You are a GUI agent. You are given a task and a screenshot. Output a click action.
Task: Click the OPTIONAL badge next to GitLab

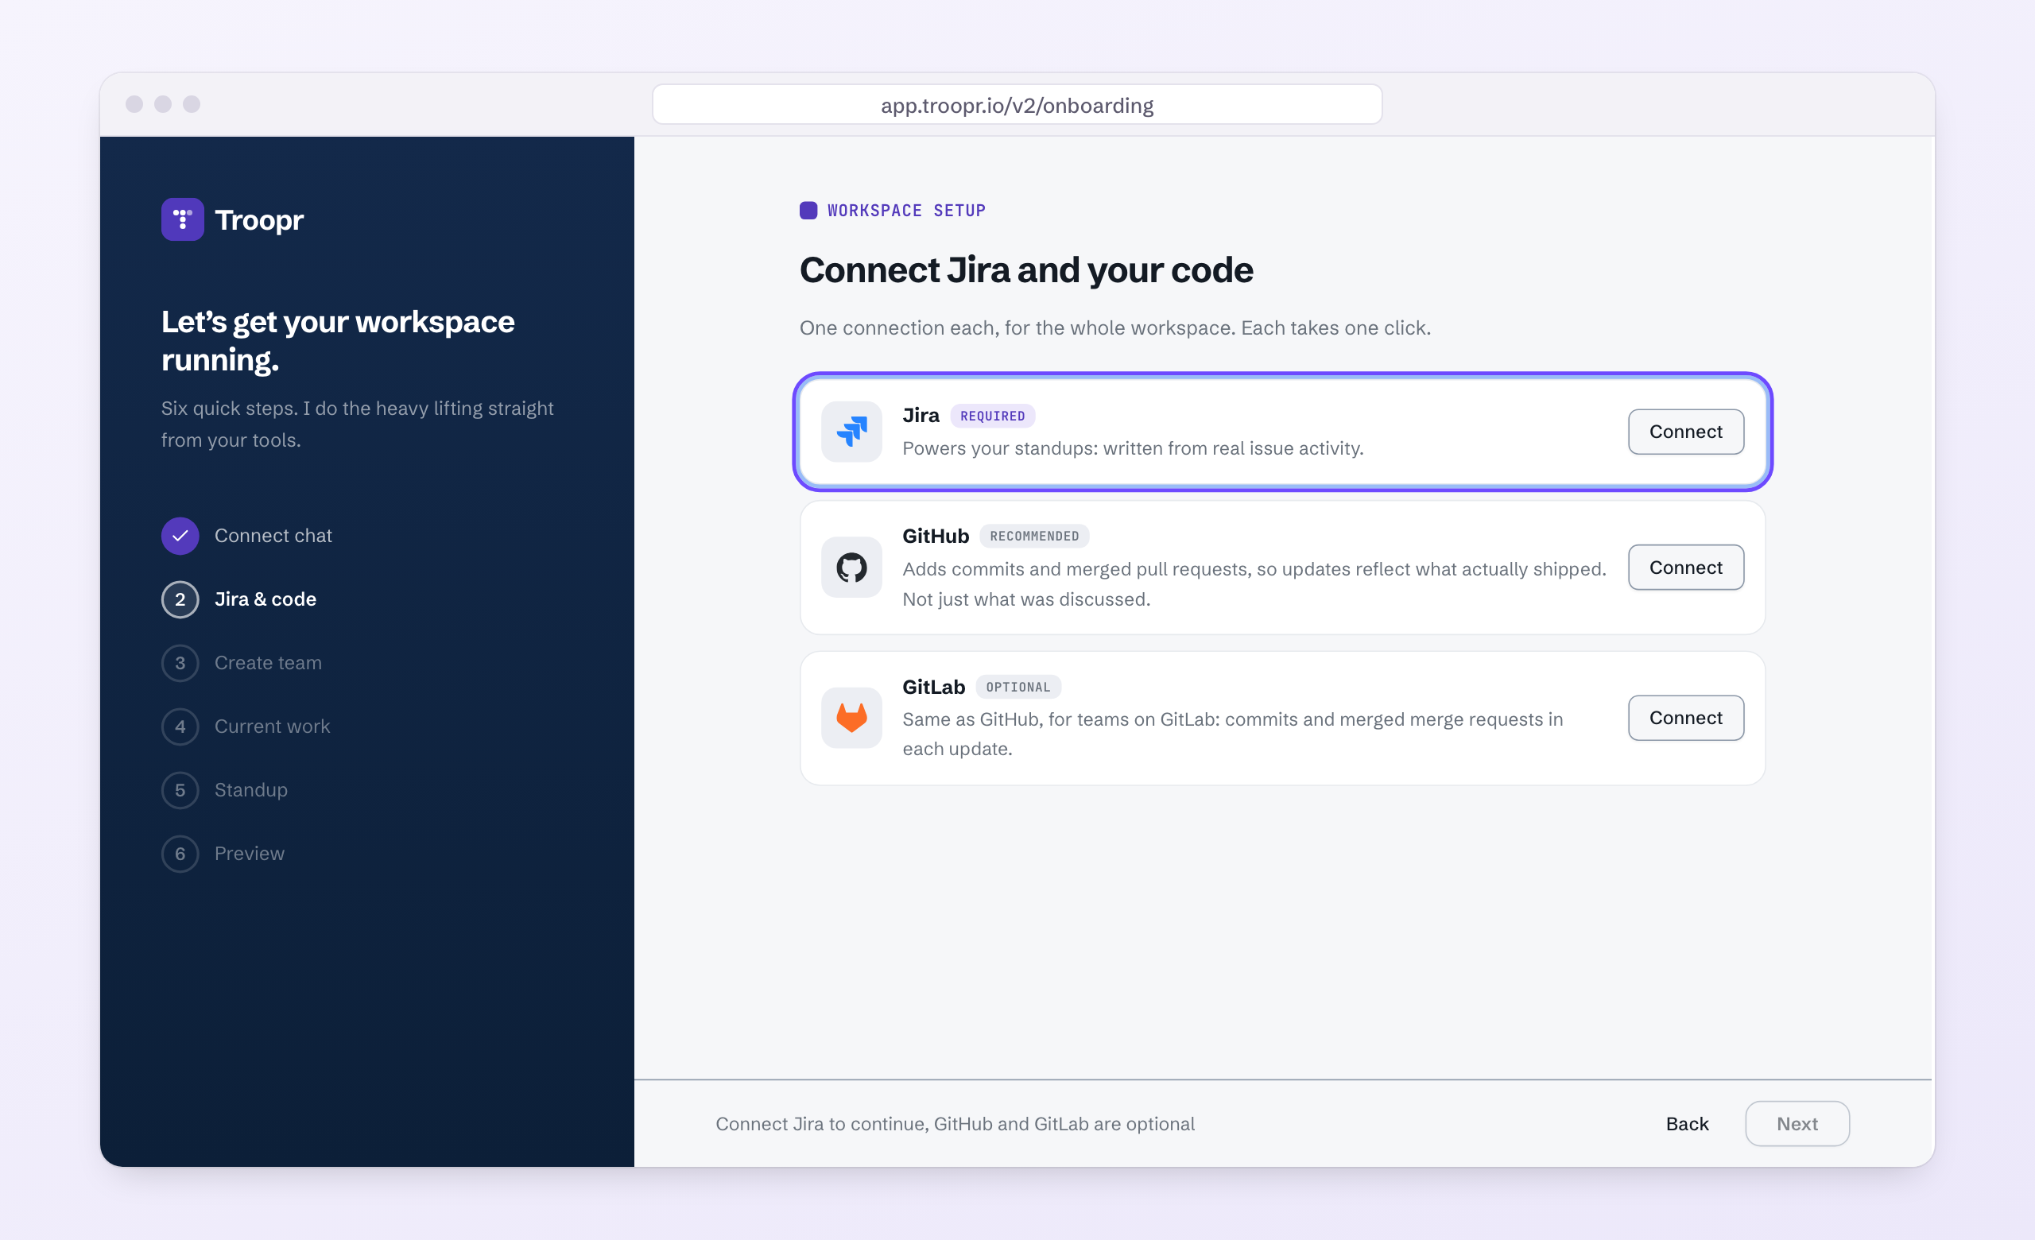[1017, 687]
